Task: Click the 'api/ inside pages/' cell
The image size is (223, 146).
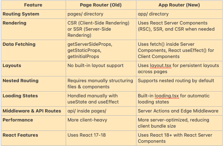Action: point(101,111)
